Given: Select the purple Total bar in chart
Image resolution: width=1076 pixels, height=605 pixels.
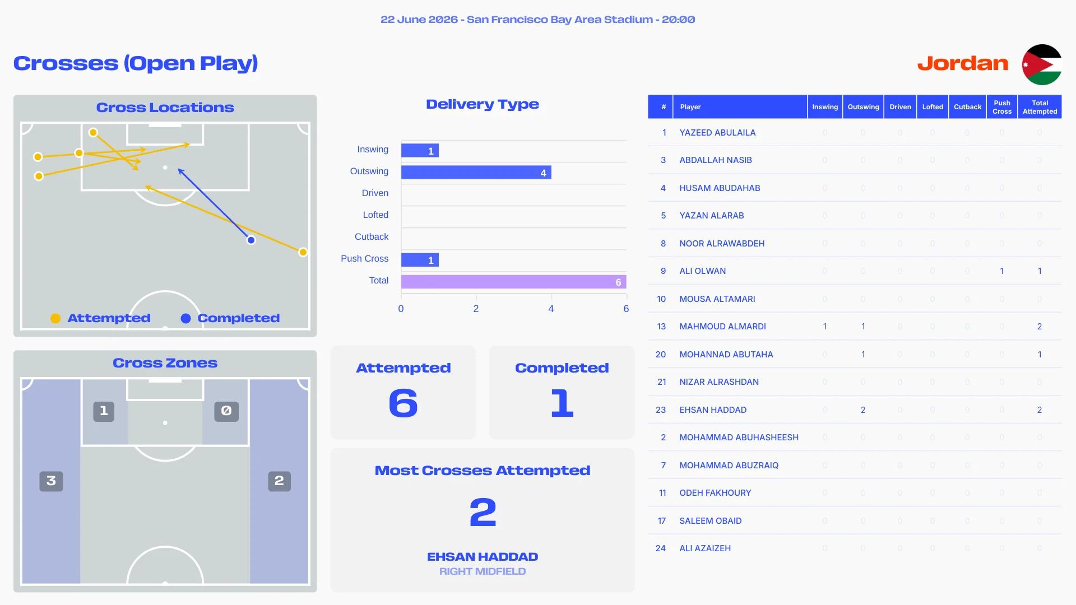Looking at the screenshot, I should 513,282.
